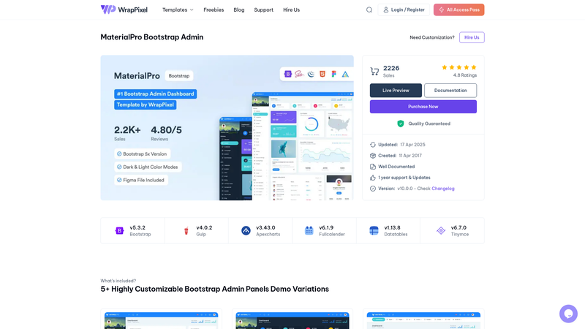Open the Documentation button

(x=450, y=90)
